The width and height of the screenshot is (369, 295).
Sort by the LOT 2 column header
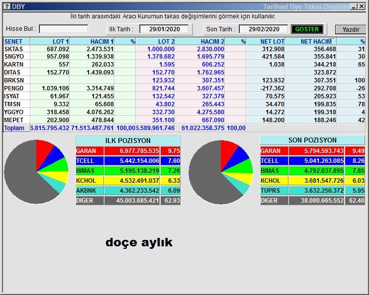(x=156, y=41)
